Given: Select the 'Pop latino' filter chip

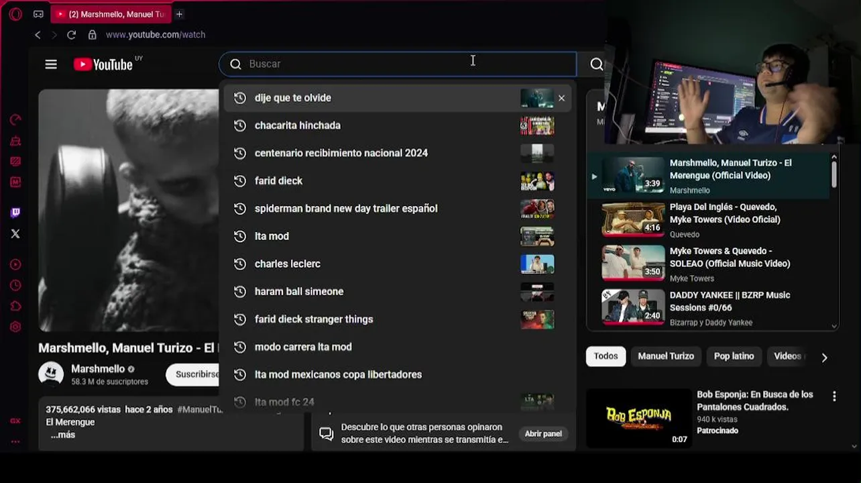Looking at the screenshot, I should click(x=734, y=356).
